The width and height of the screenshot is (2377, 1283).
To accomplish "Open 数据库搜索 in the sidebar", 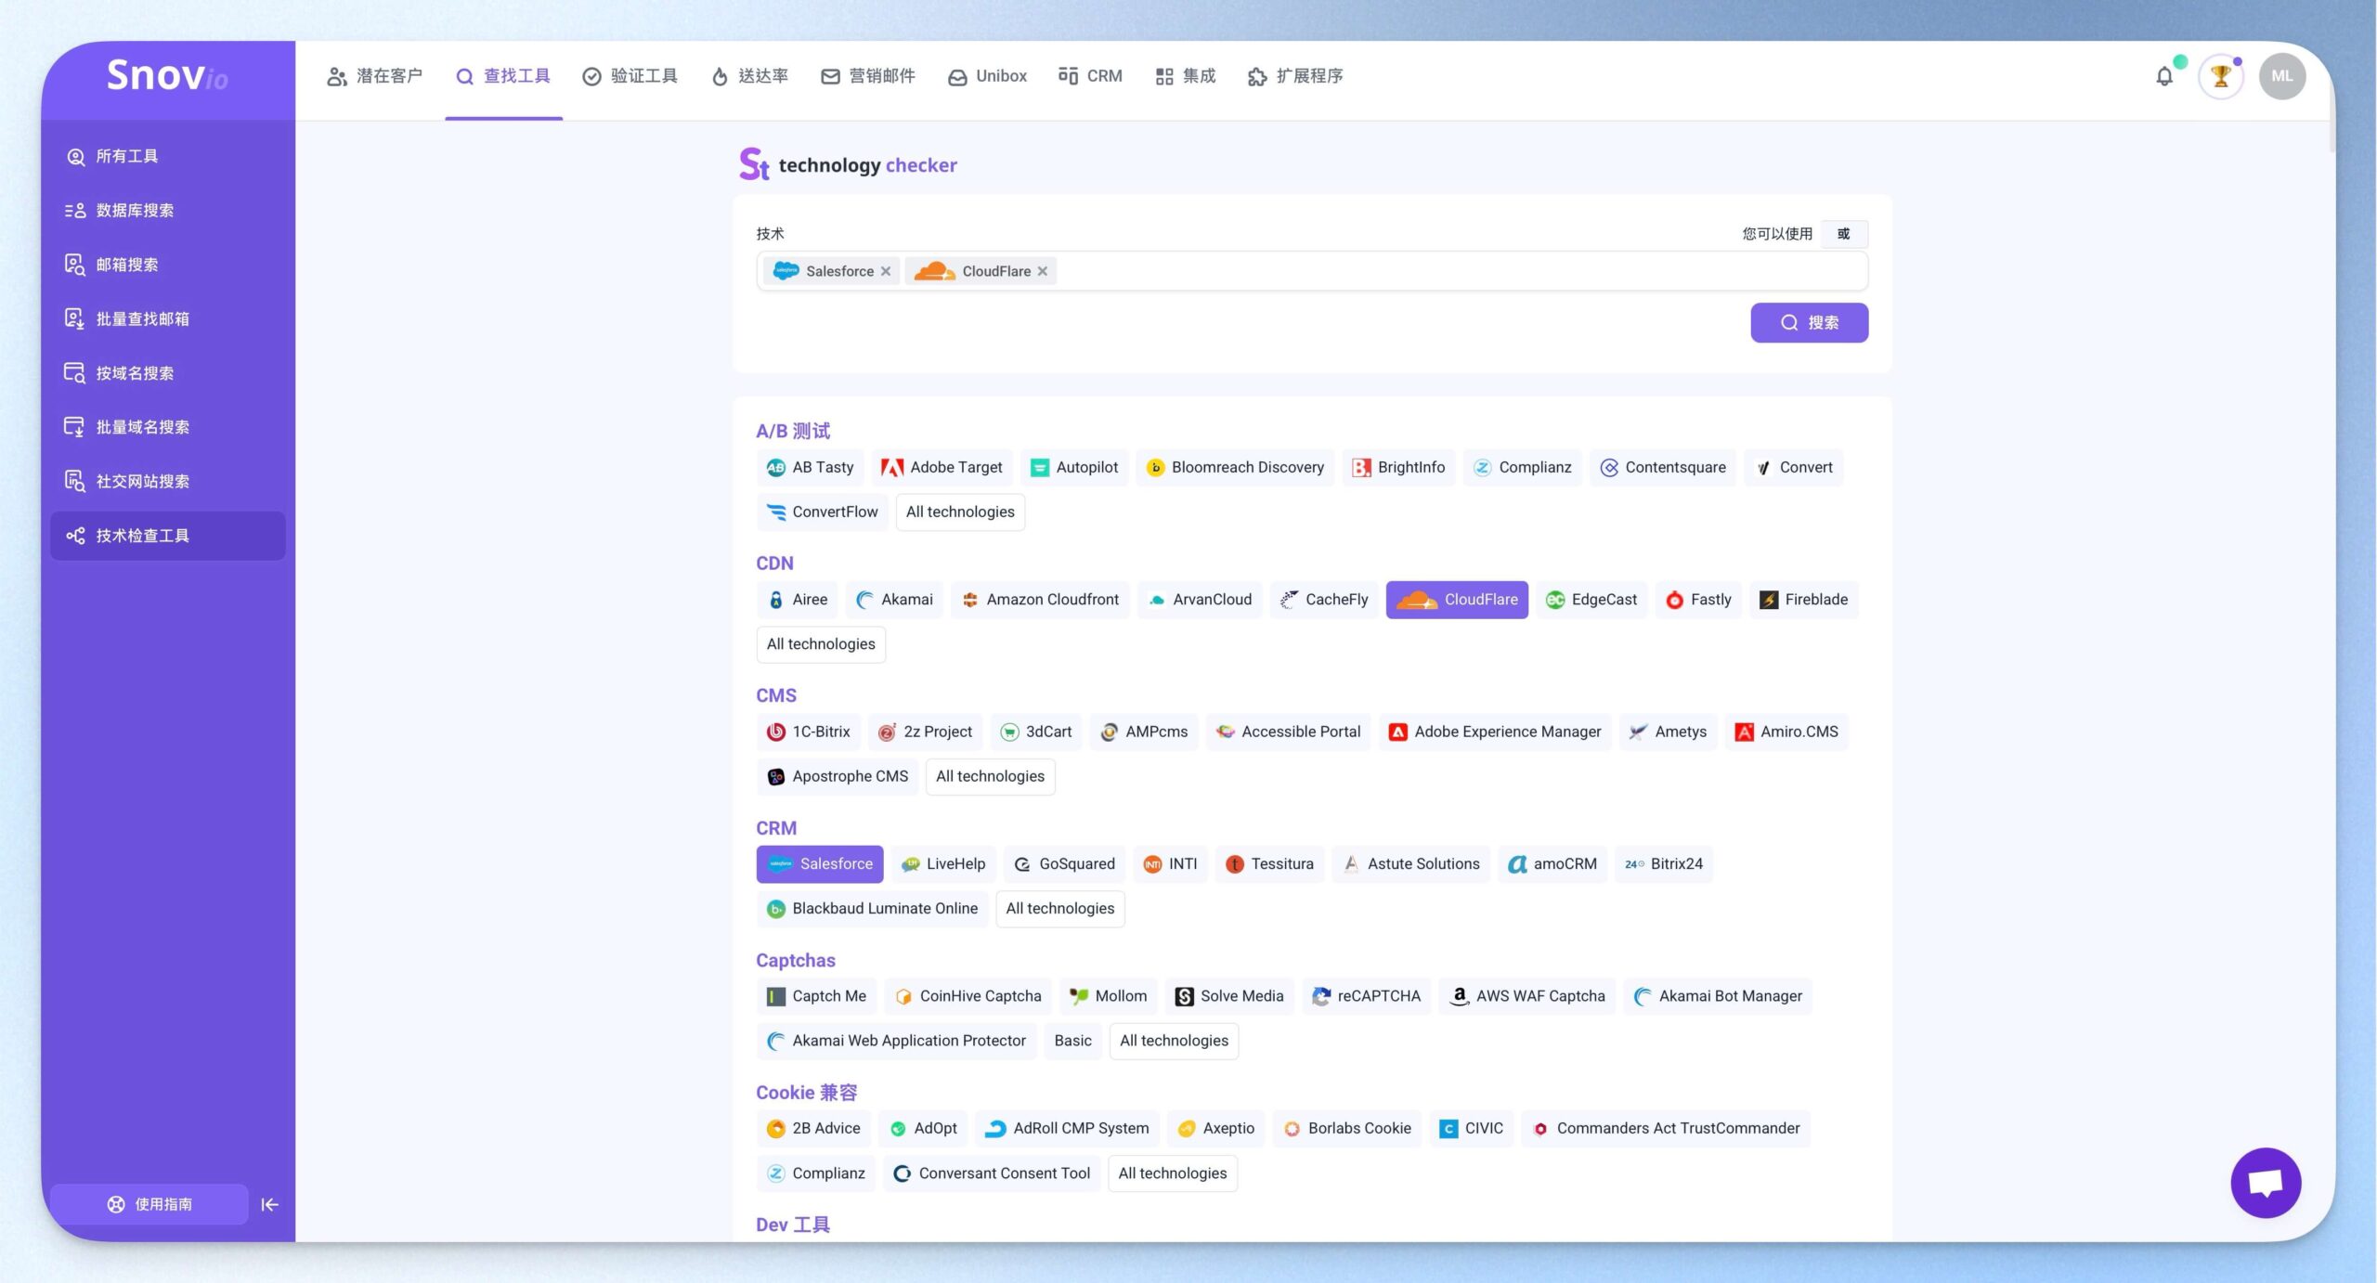I will [168, 211].
